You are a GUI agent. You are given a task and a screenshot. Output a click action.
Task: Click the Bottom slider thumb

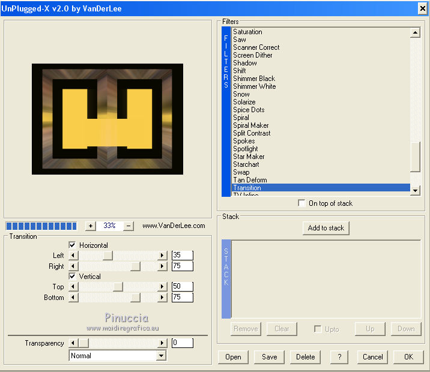(135, 297)
